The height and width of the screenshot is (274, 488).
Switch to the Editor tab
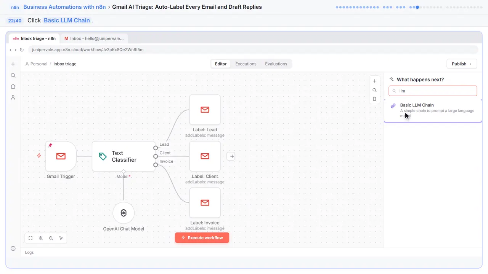tap(221, 64)
